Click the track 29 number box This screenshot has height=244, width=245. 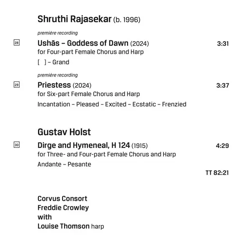click(x=16, y=85)
